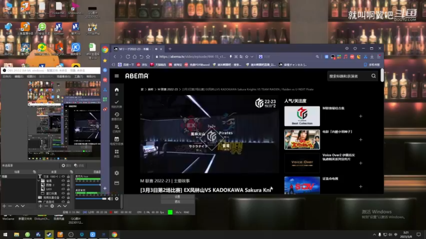Open TV schedule calendar icon in ABEMA sidebar

point(117,139)
